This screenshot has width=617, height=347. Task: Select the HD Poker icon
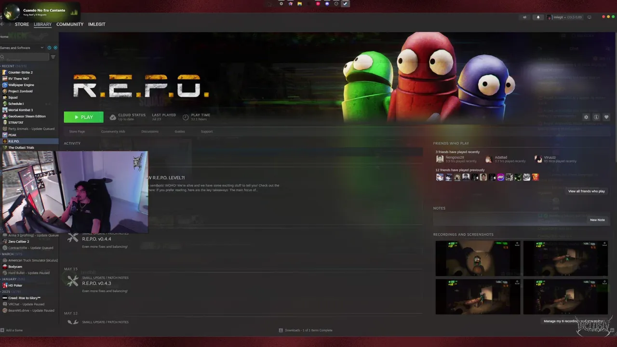pyautogui.click(x=5, y=285)
